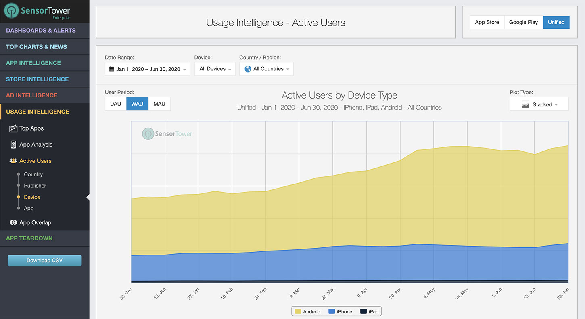The image size is (585, 319).
Task: Select the MAU user period
Action: (x=159, y=104)
